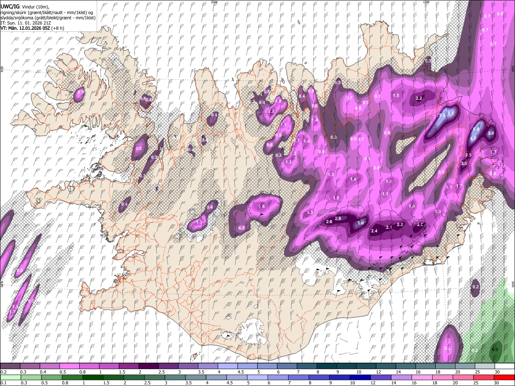Click the "5.9" snowfall value on the map

[476, 129]
